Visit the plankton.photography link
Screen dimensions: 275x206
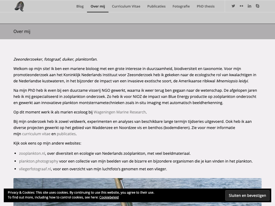point(38,161)
